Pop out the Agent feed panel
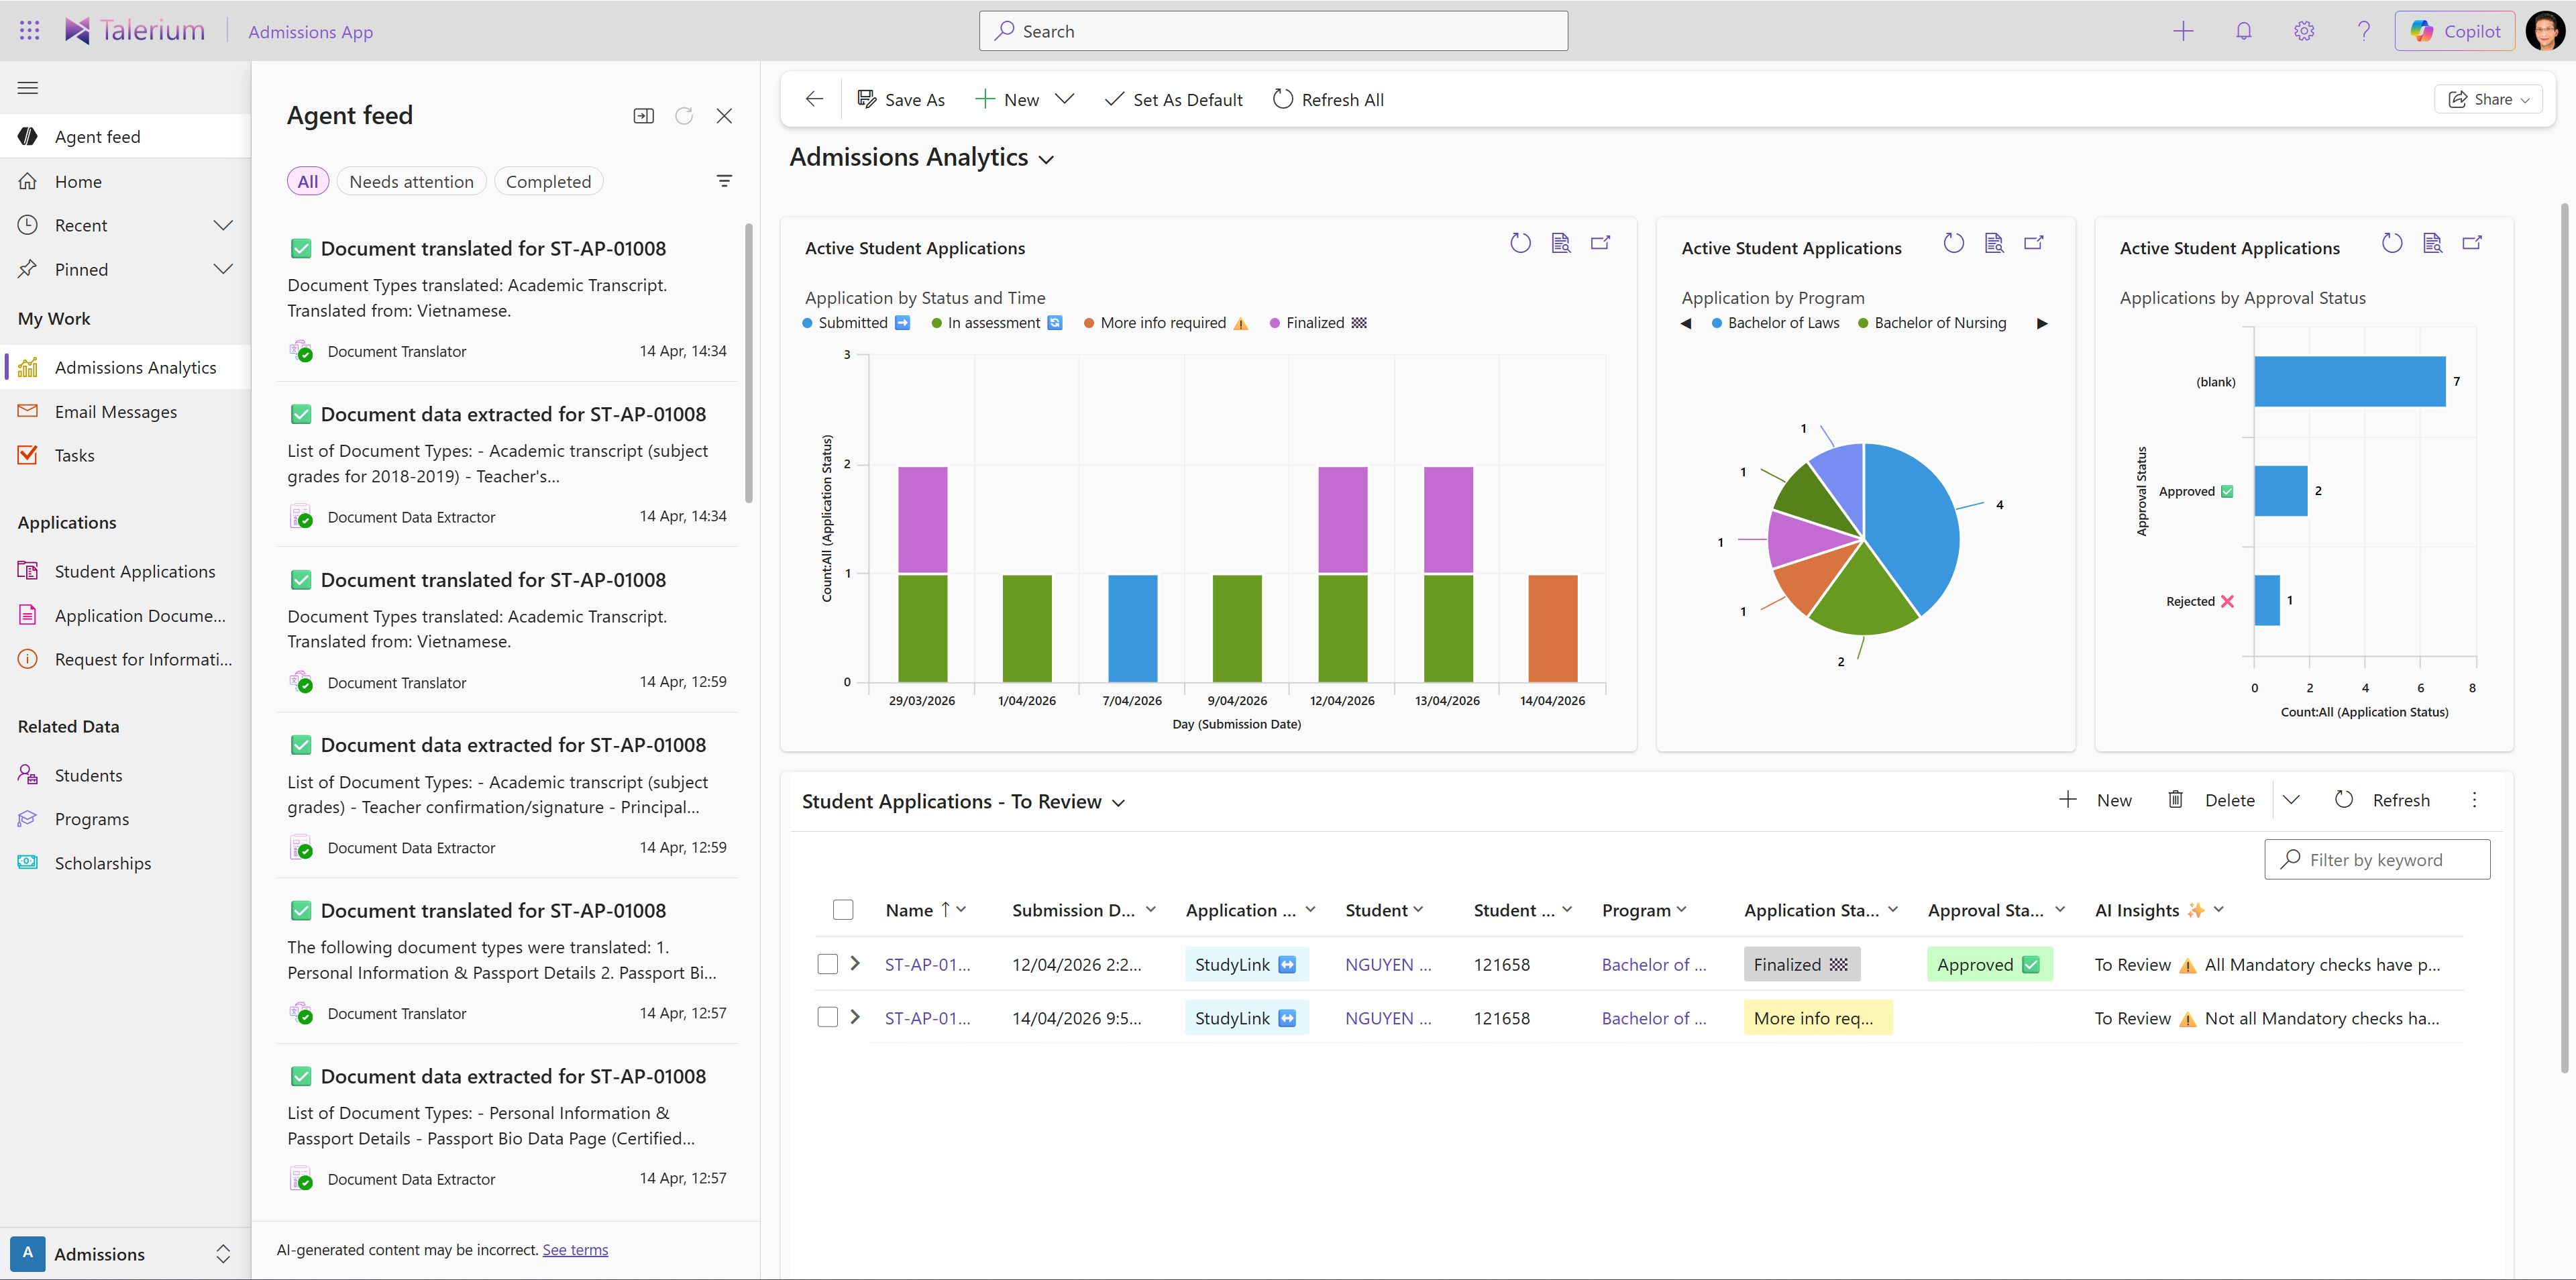The height and width of the screenshot is (1280, 2576). [x=643, y=116]
